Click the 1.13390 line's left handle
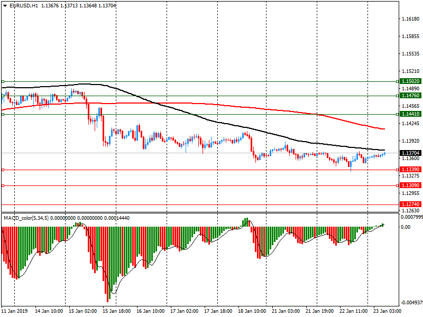423x317 pixels. coord(3,170)
